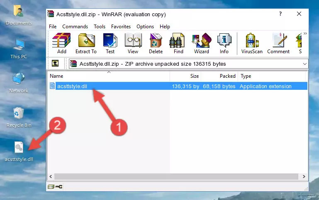319x200 pixels.
Task: Click the WinRAR window help question mark
Action: click(x=280, y=14)
